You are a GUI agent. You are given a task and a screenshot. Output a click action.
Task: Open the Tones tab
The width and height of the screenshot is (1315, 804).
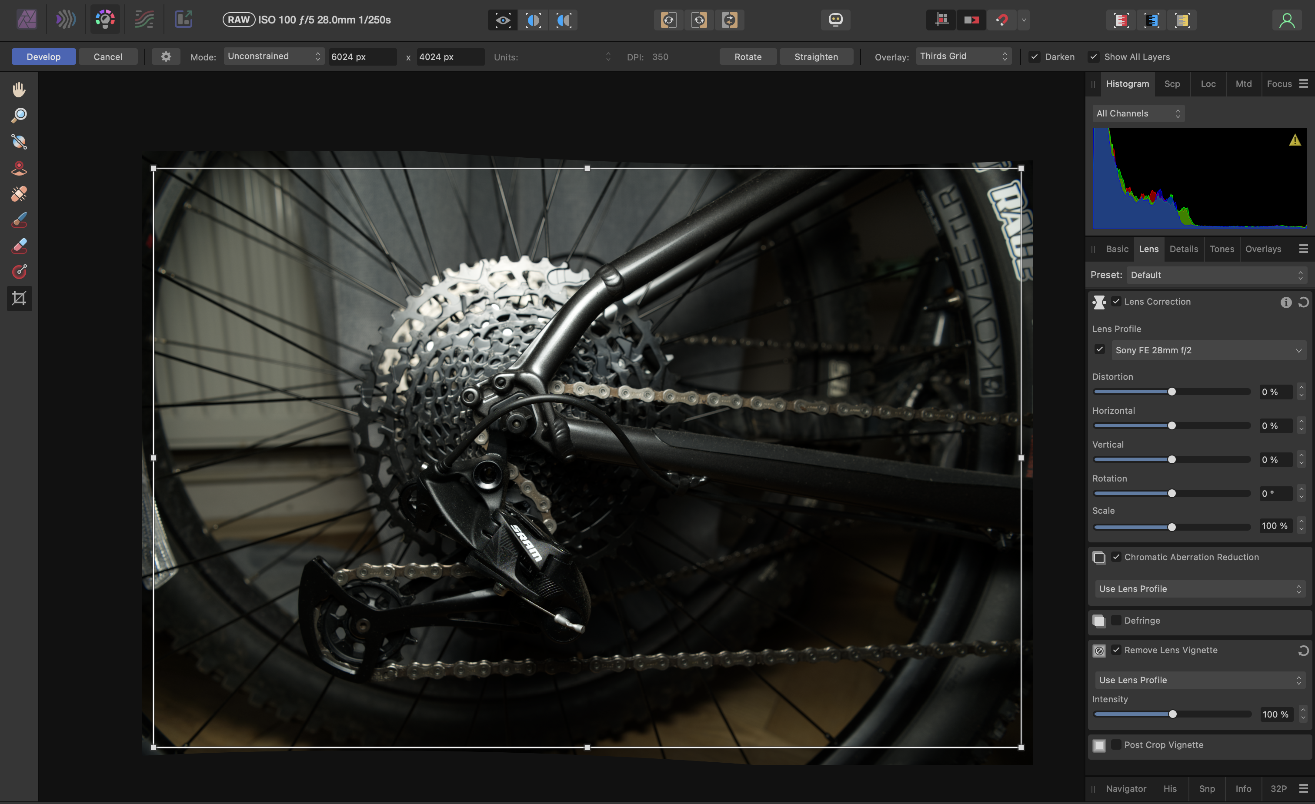click(1221, 249)
